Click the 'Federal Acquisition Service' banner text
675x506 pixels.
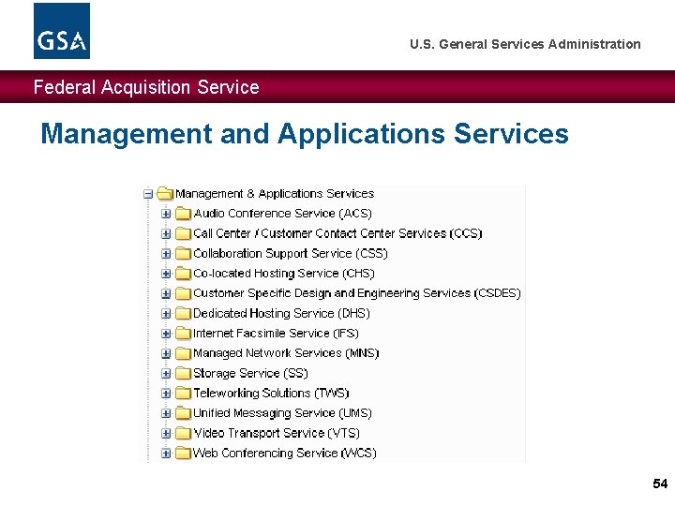tap(146, 87)
